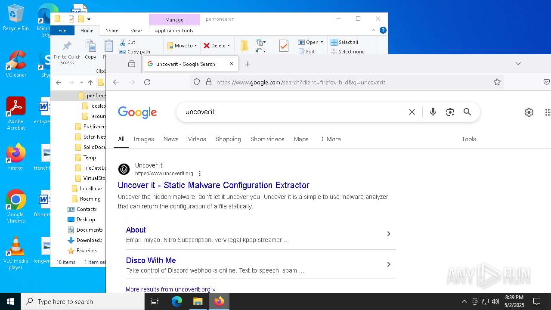Switch to View tab in Explorer
Image resolution: width=551 pixels, height=310 pixels.
tap(136, 30)
